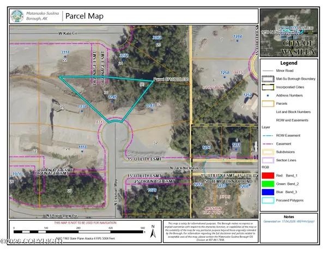Viewport: 327px width, 253px height.
Task: Click 'THIS MAP IS NOT TO BE USED FOR NAVIGATION'
Action: (86, 223)
